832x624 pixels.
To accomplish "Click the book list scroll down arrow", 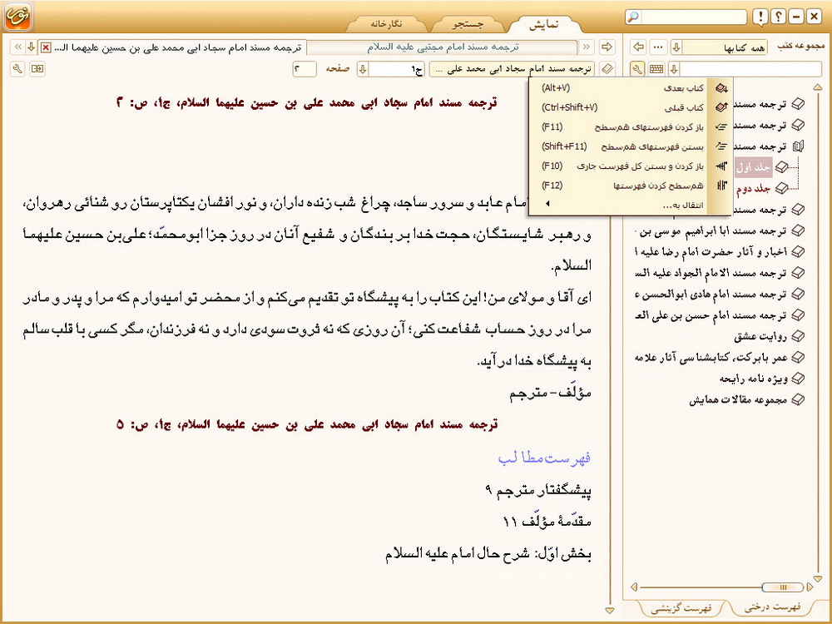I will point(818,578).
